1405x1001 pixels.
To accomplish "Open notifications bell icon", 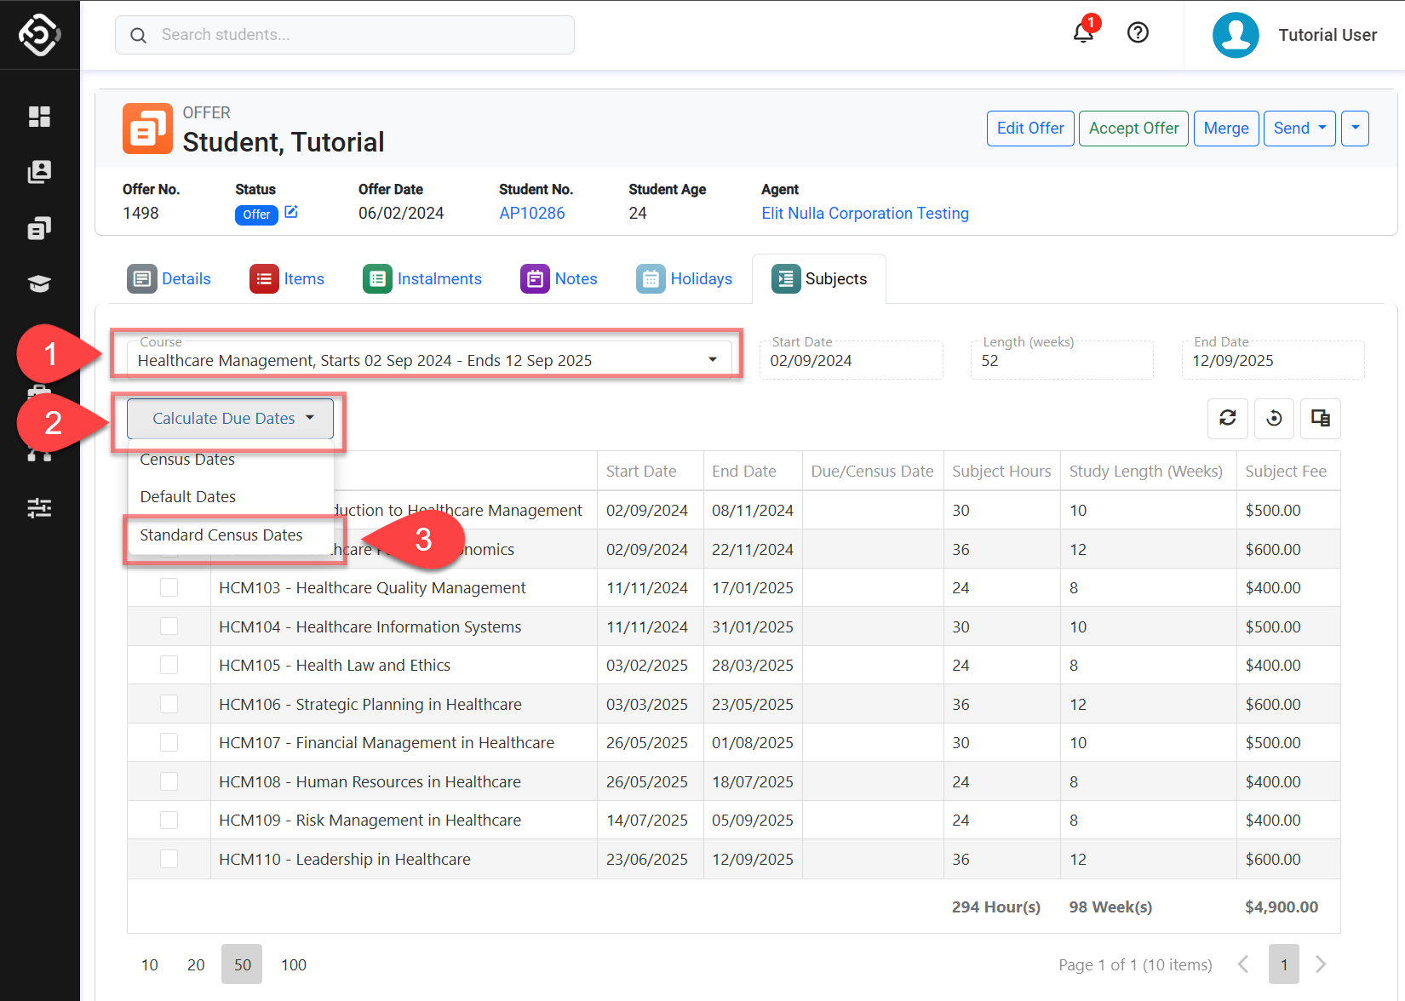I will click(x=1083, y=33).
